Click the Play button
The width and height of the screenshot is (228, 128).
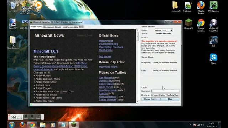[170, 99]
